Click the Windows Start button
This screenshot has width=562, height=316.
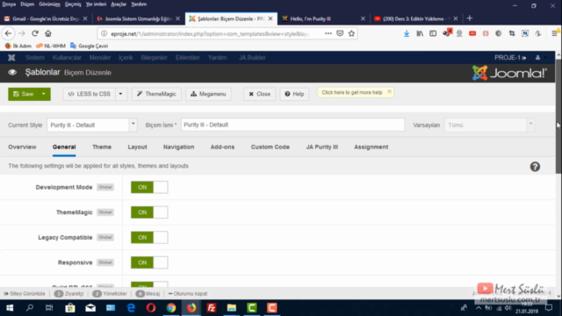pyautogui.click(x=10, y=308)
